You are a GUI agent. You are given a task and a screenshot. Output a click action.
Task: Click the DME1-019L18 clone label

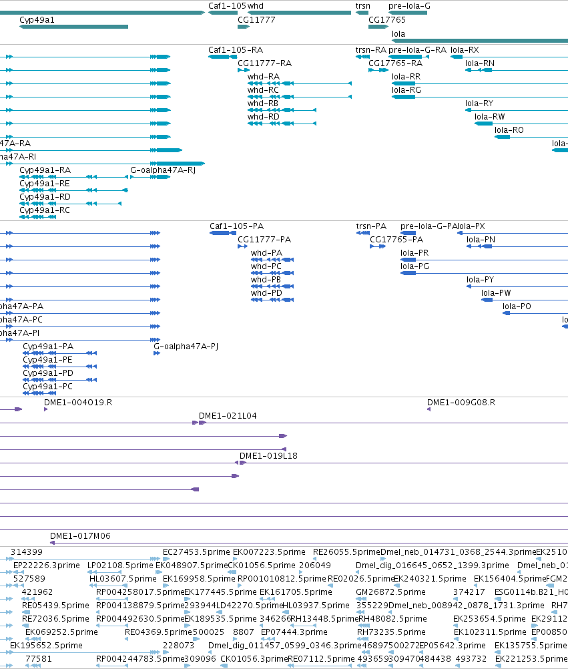[x=268, y=456]
